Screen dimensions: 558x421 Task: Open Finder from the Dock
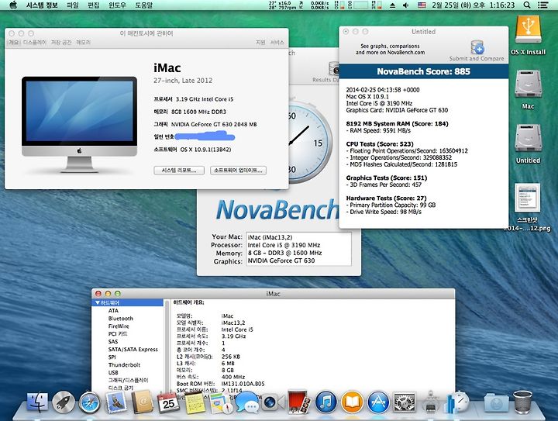click(38, 402)
